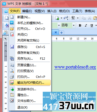
Task: Open the 格式(O) menu
Action: point(64,11)
